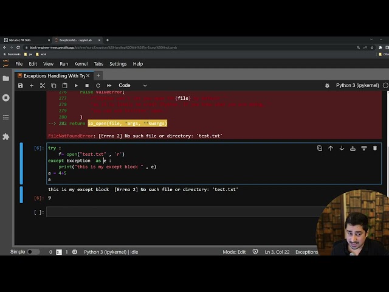This screenshot has height=292, width=389.
Task: Move the cell up with the arrow icon
Action: pyautogui.click(x=331, y=148)
